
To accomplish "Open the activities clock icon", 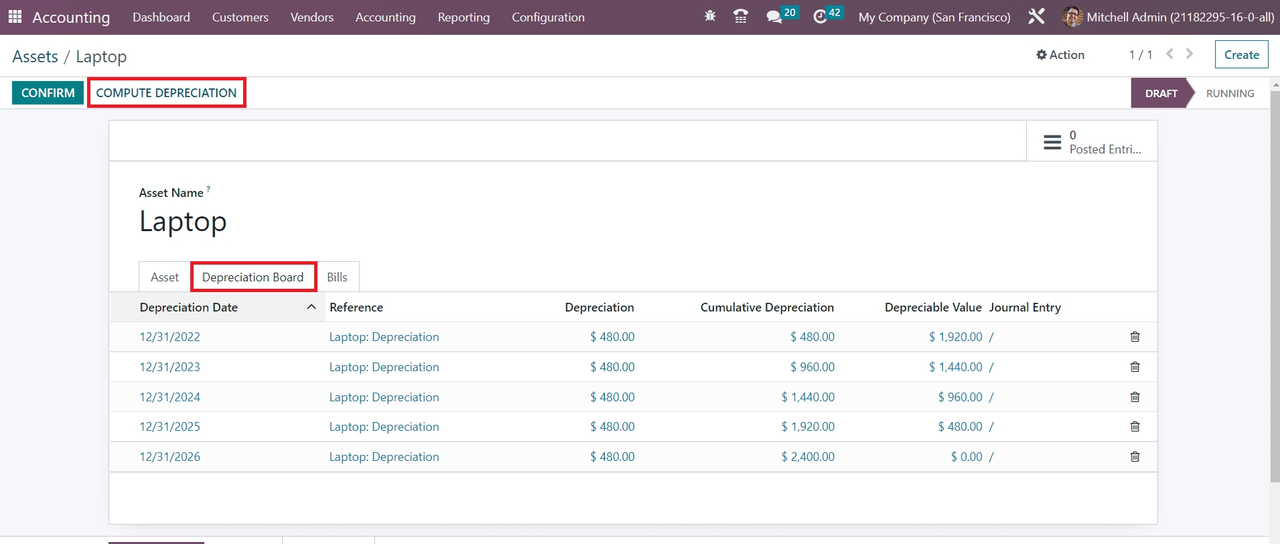I will (820, 17).
